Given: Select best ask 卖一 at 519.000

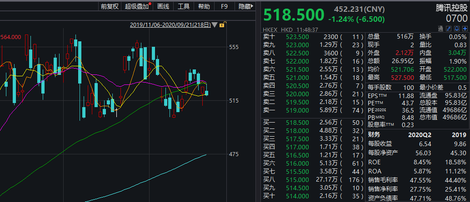Looking at the screenshot, I should pos(313,110).
